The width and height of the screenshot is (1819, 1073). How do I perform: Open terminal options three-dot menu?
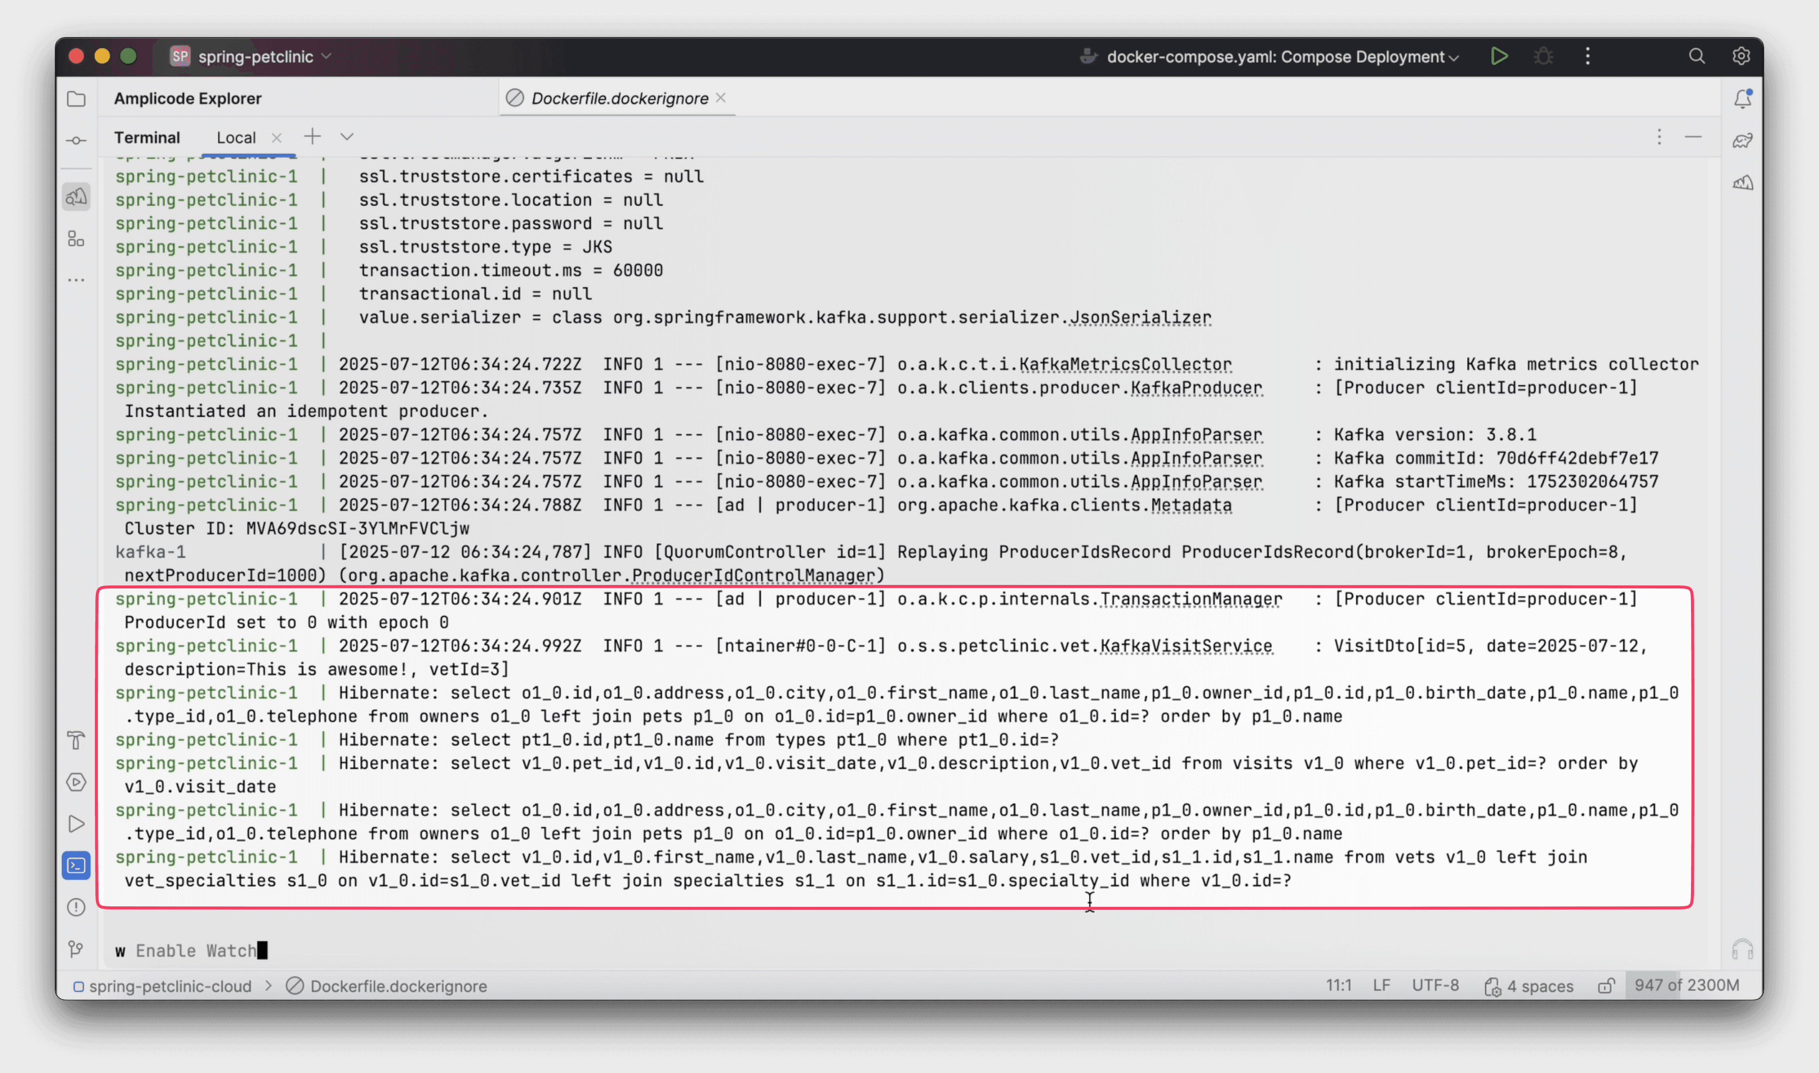(1659, 136)
